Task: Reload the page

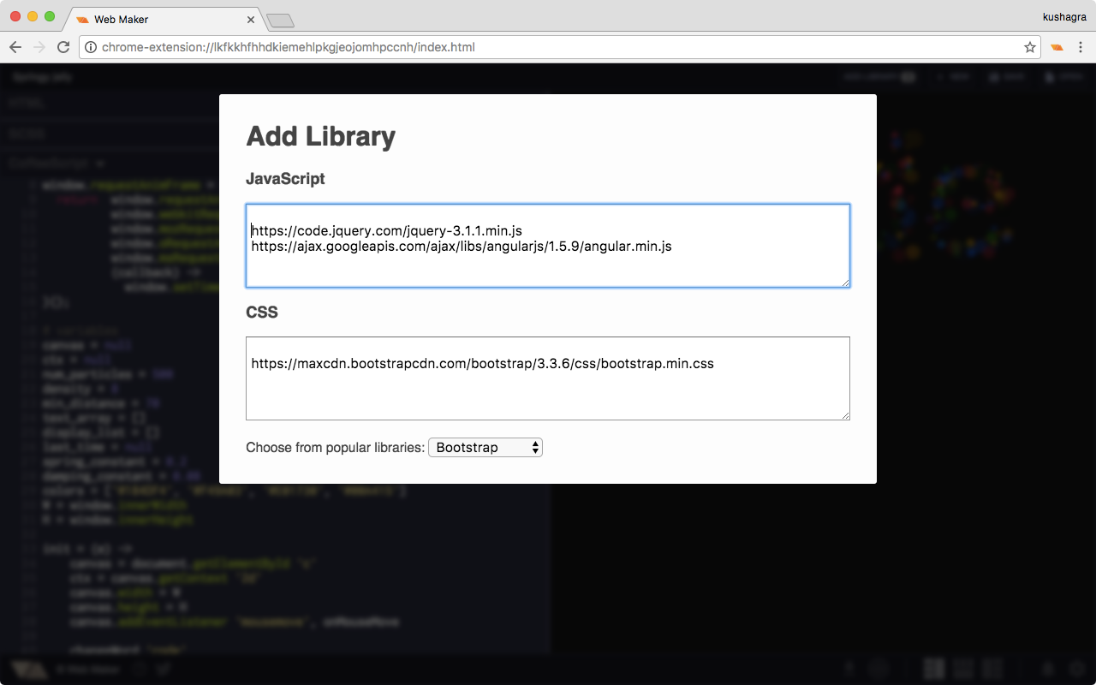Action: point(63,47)
